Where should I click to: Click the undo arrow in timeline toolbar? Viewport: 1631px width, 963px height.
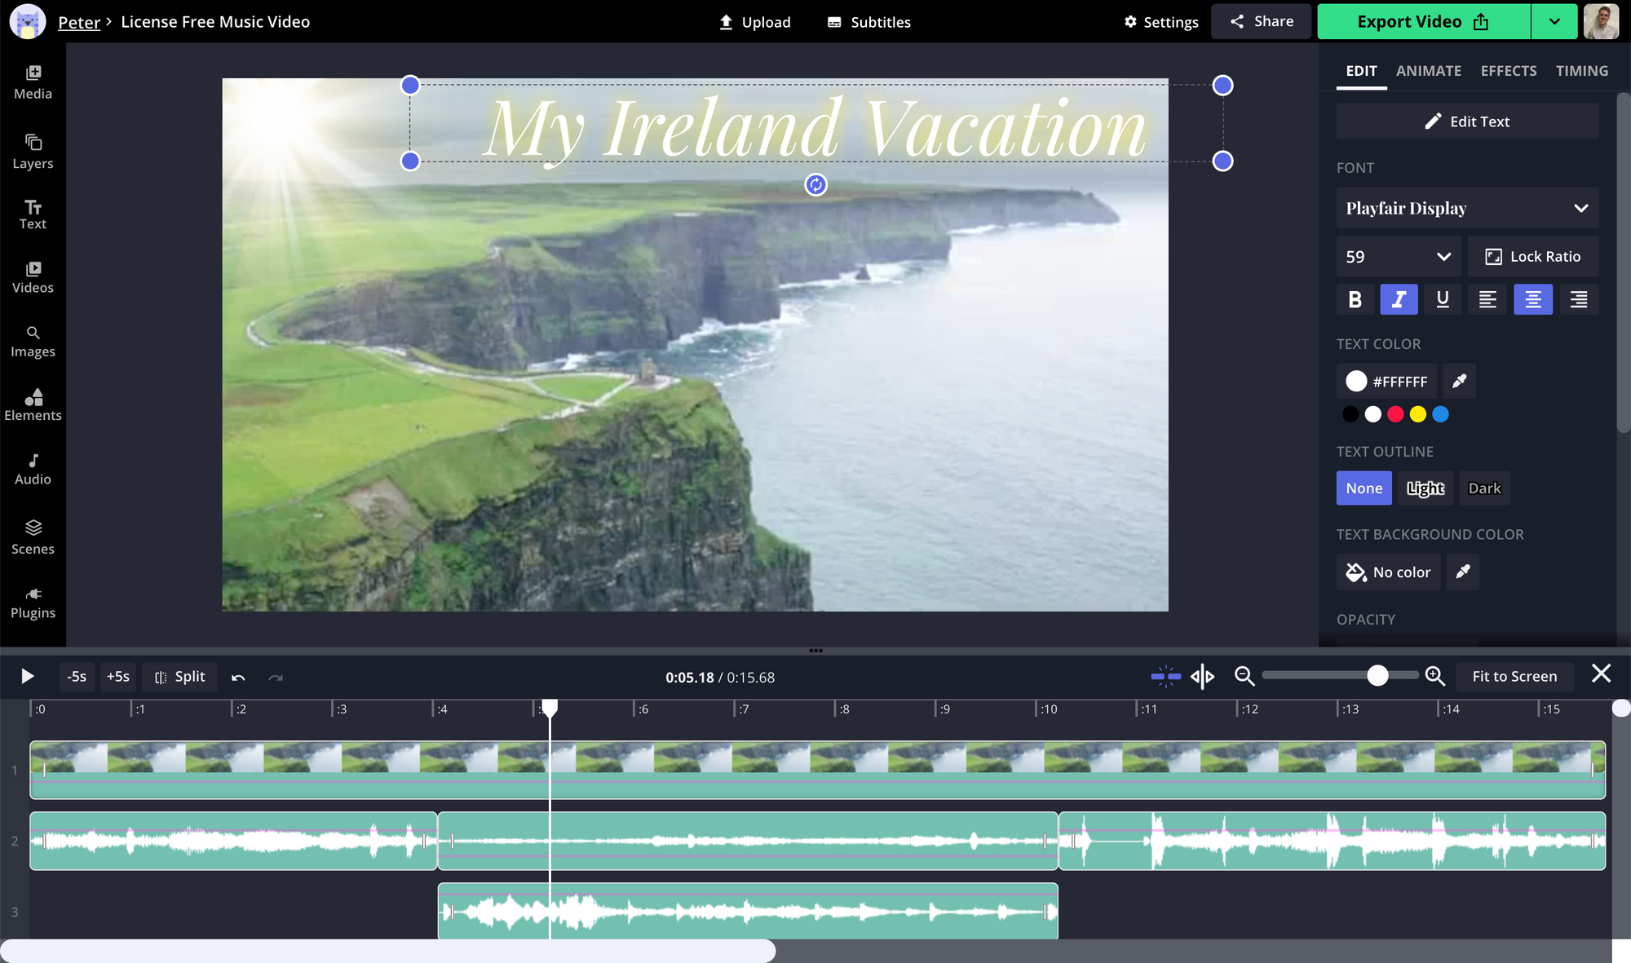pos(238,677)
